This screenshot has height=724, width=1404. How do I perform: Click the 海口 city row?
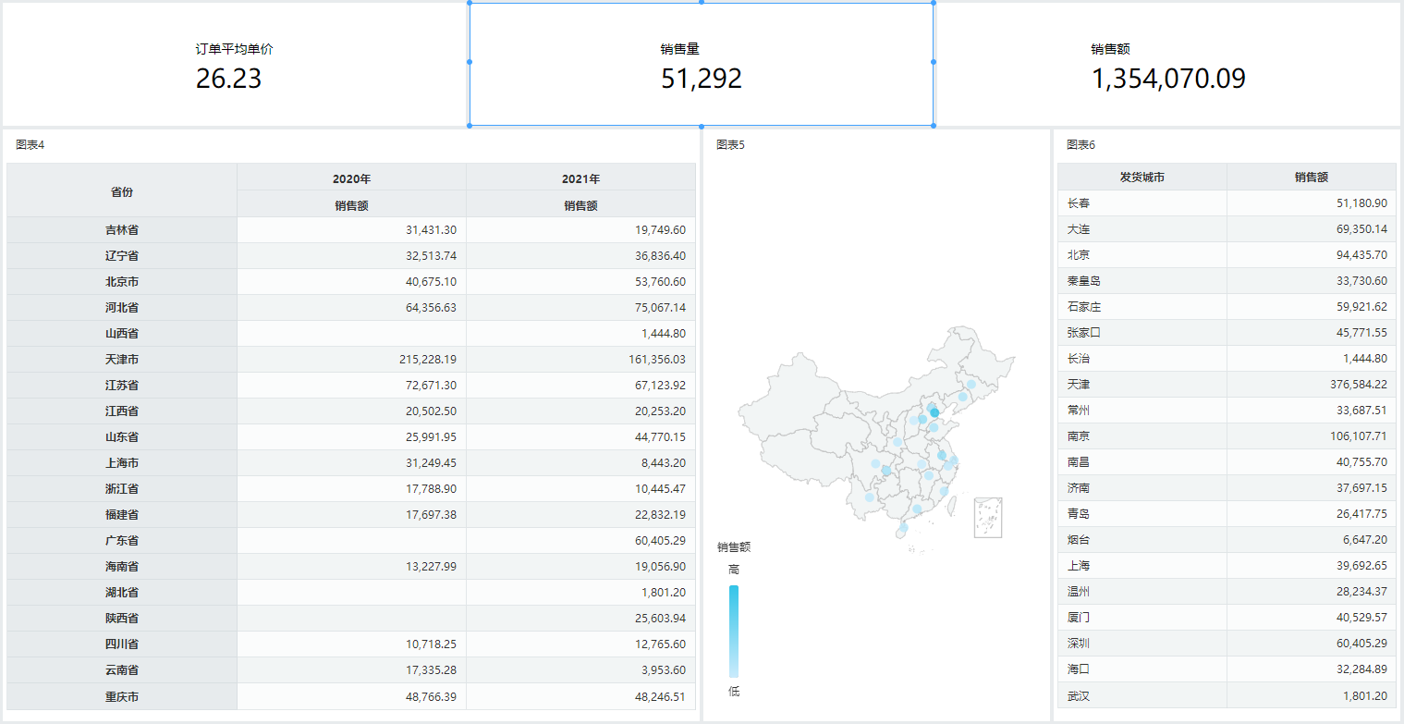coord(1227,669)
